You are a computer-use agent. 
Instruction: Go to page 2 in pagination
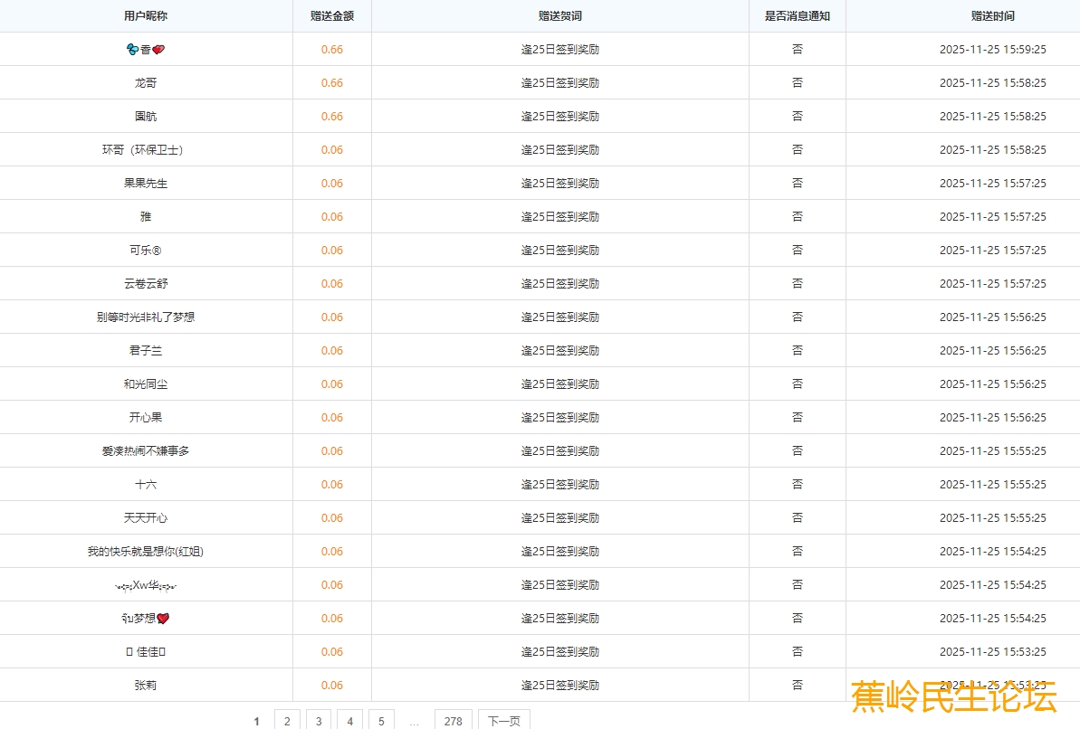(x=287, y=721)
